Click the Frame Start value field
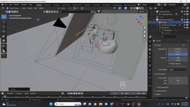This screenshot has width=190, height=107. pyautogui.click(x=178, y=78)
